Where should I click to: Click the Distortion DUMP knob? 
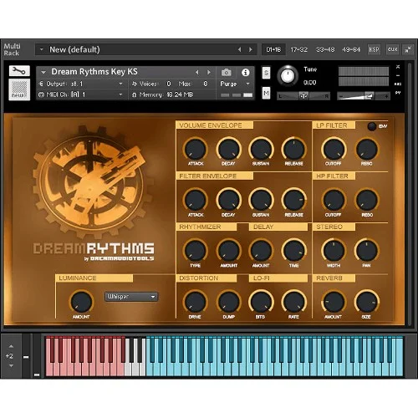[x=228, y=302]
